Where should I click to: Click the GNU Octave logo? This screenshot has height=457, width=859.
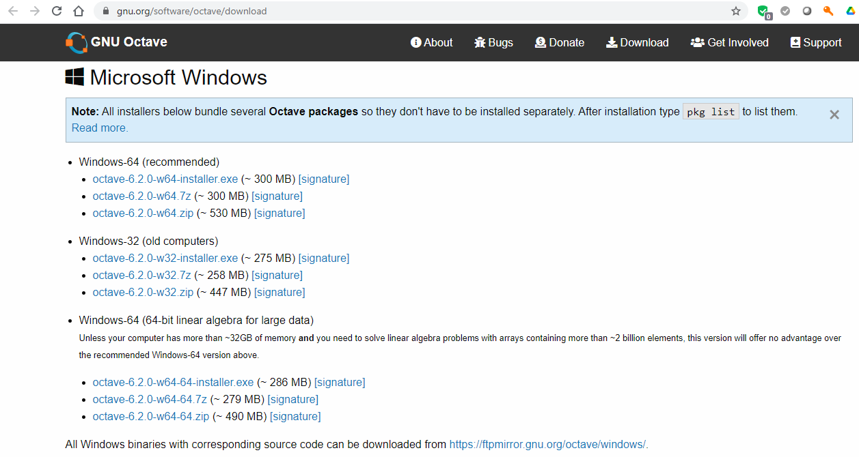(x=76, y=42)
